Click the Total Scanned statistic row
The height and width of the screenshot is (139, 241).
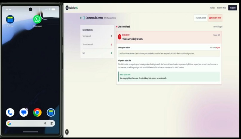(97, 36)
